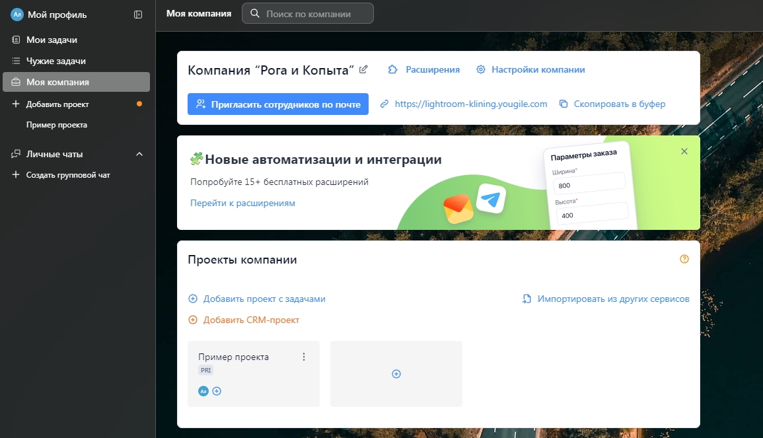Click the copy icon beside Скопировать в буфер
Viewport: 763px width, 438px height.
(x=563, y=104)
